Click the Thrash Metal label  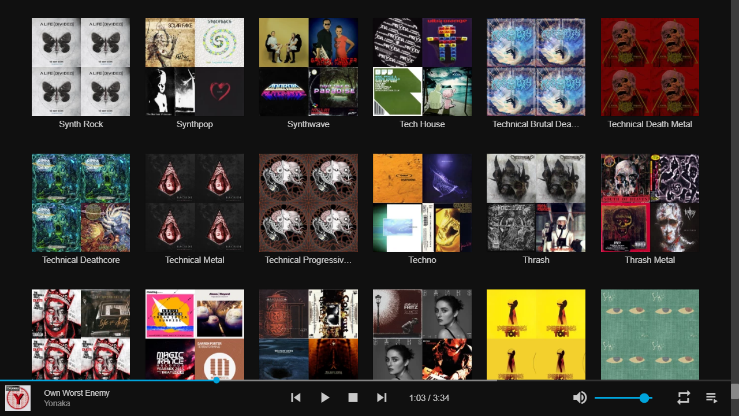[650, 260]
